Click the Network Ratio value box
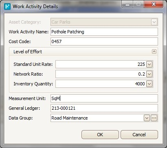This screenshot has width=167, height=148. pyautogui.click(x=101, y=74)
